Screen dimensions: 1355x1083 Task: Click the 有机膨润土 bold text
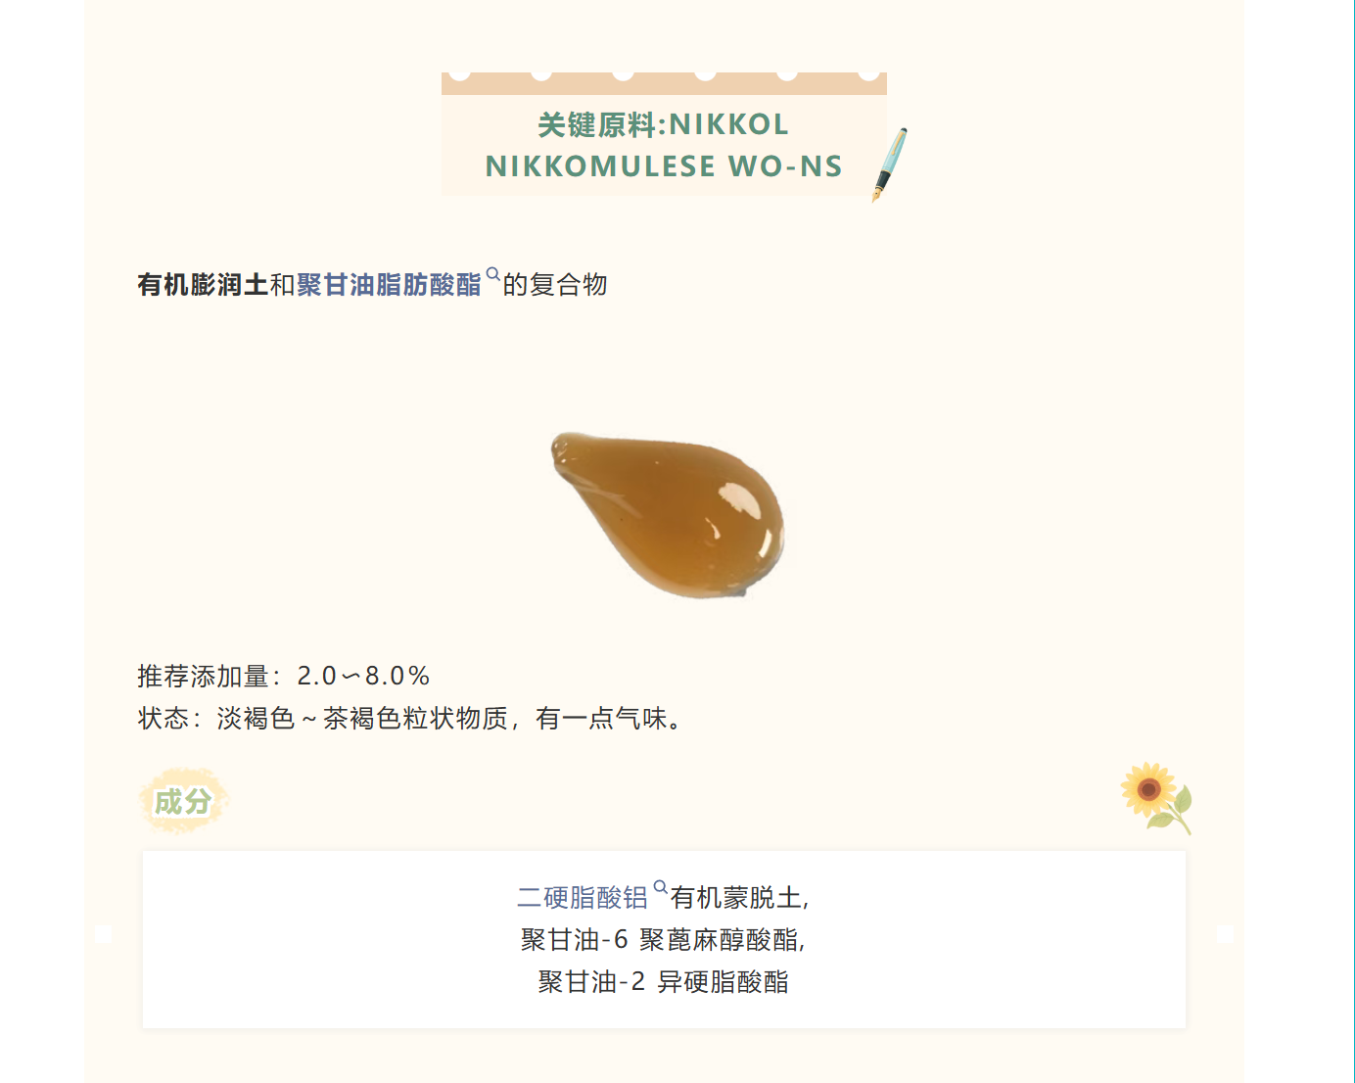203,285
